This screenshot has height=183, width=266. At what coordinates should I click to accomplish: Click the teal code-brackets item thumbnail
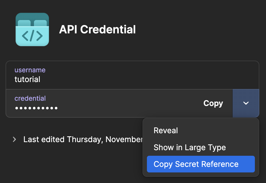(x=32, y=29)
